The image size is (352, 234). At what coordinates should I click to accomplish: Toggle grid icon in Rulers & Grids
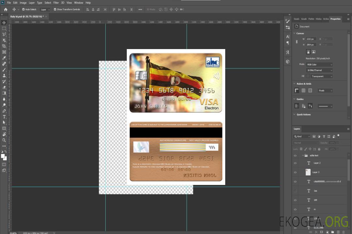click(x=303, y=90)
